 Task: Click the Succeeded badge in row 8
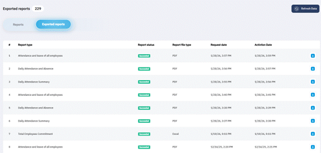[144, 147]
